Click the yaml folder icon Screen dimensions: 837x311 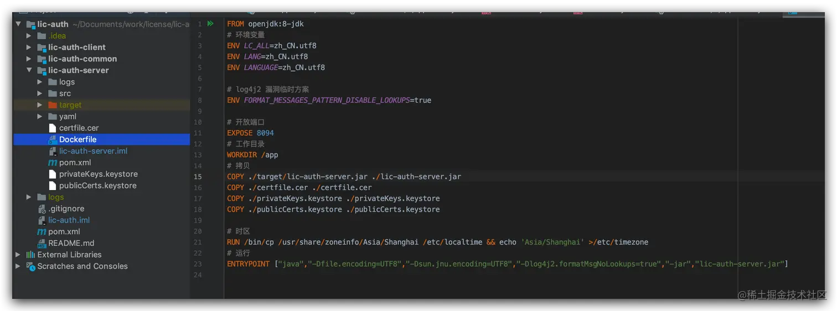point(53,117)
